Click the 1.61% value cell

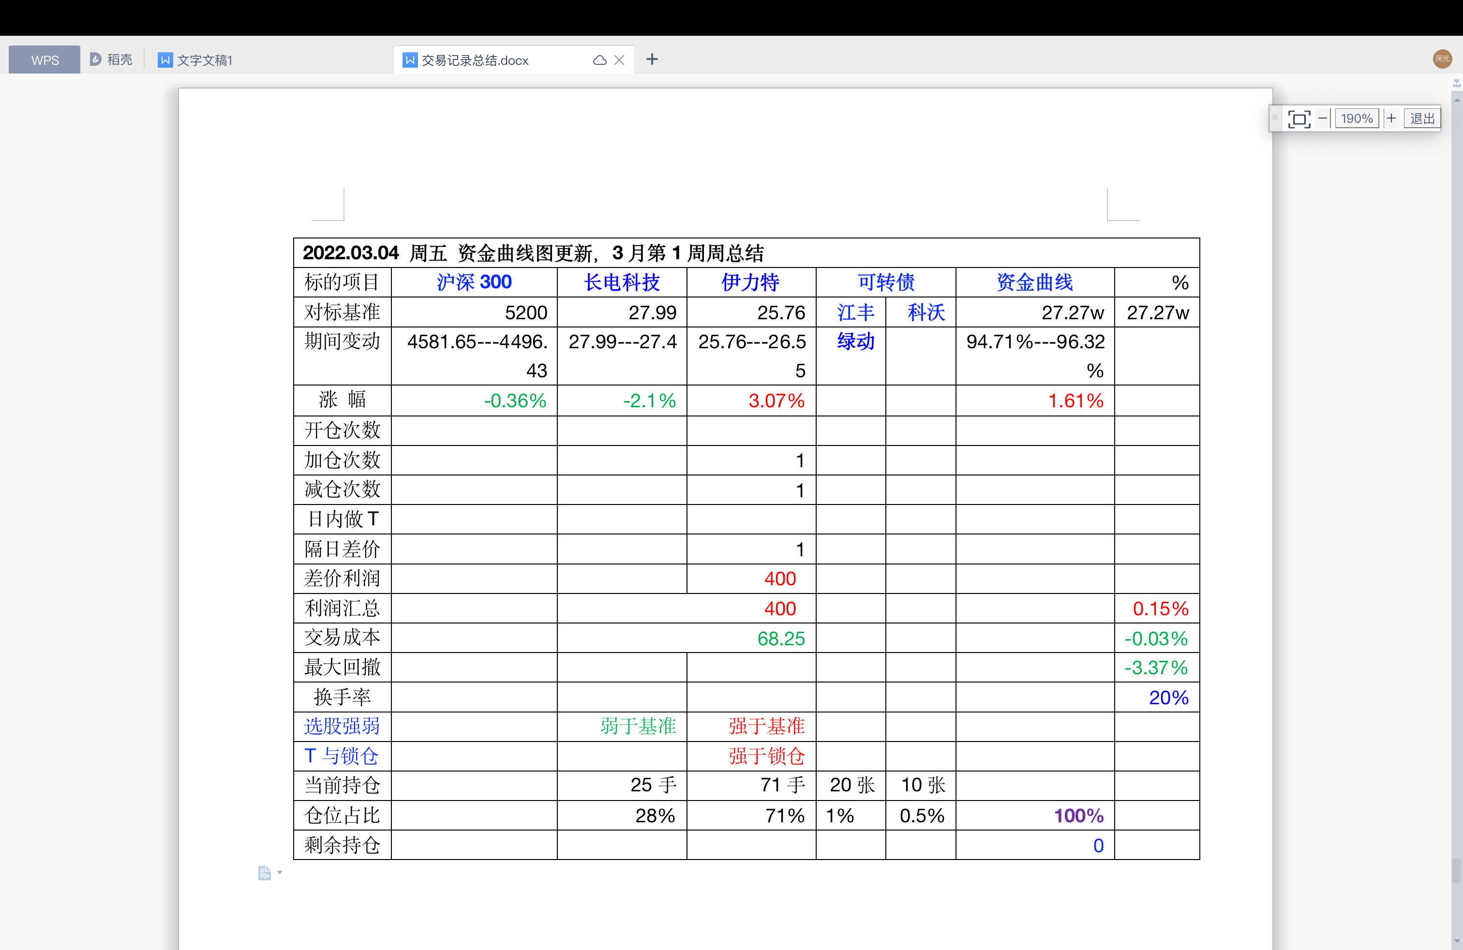(x=1034, y=401)
